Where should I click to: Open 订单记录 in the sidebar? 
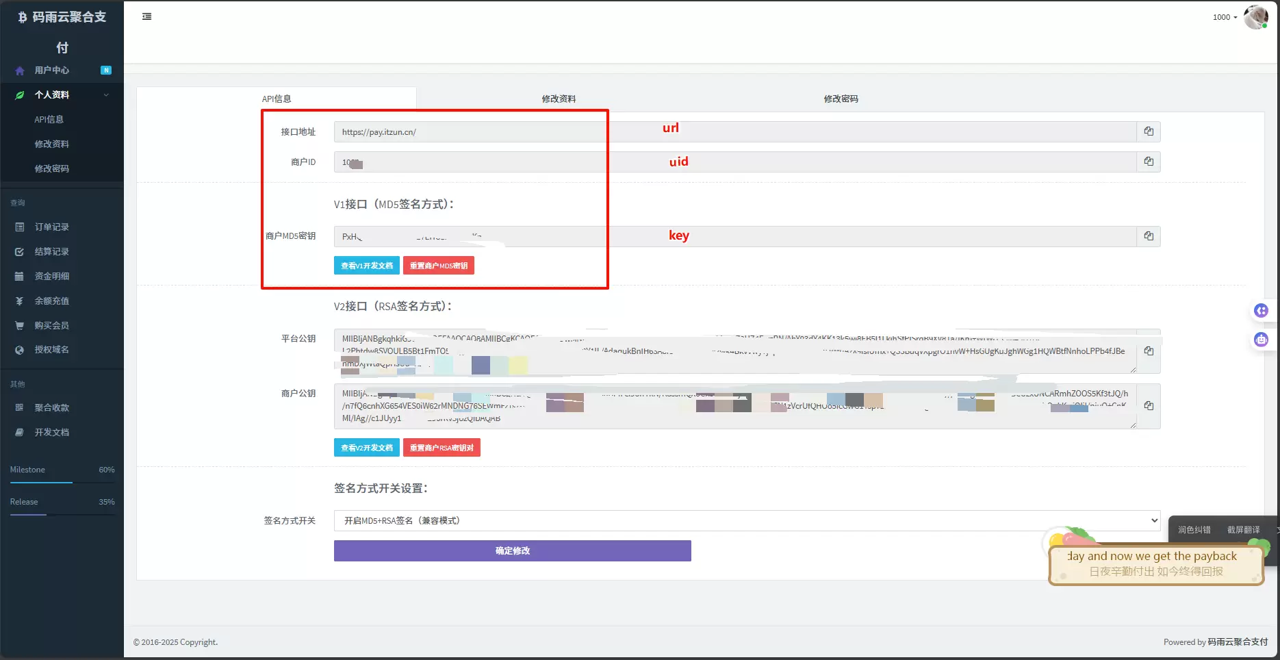tap(51, 227)
